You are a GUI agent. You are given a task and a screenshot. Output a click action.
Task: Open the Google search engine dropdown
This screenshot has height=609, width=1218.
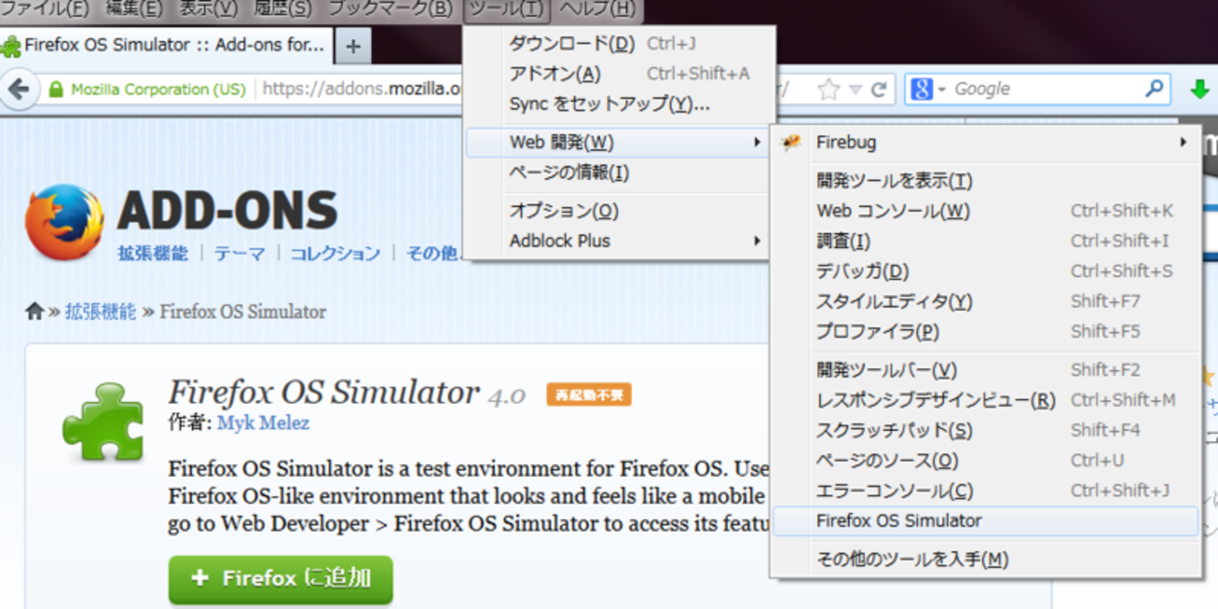coord(928,90)
